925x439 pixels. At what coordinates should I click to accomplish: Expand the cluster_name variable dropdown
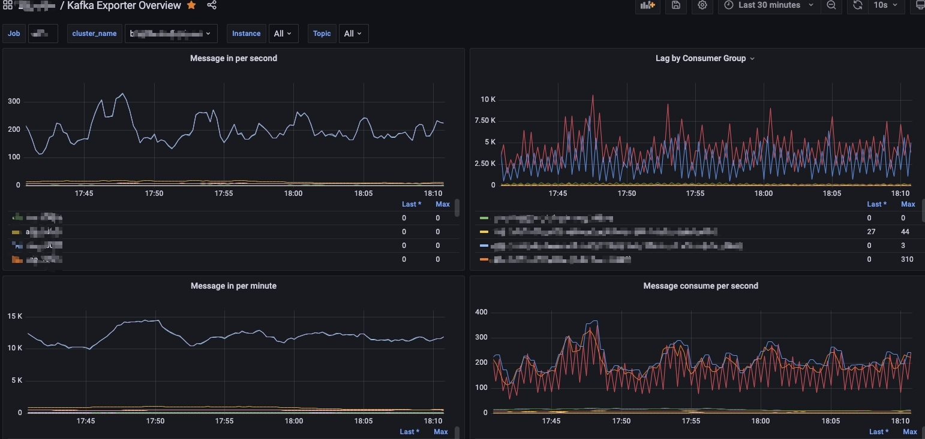pyautogui.click(x=171, y=34)
